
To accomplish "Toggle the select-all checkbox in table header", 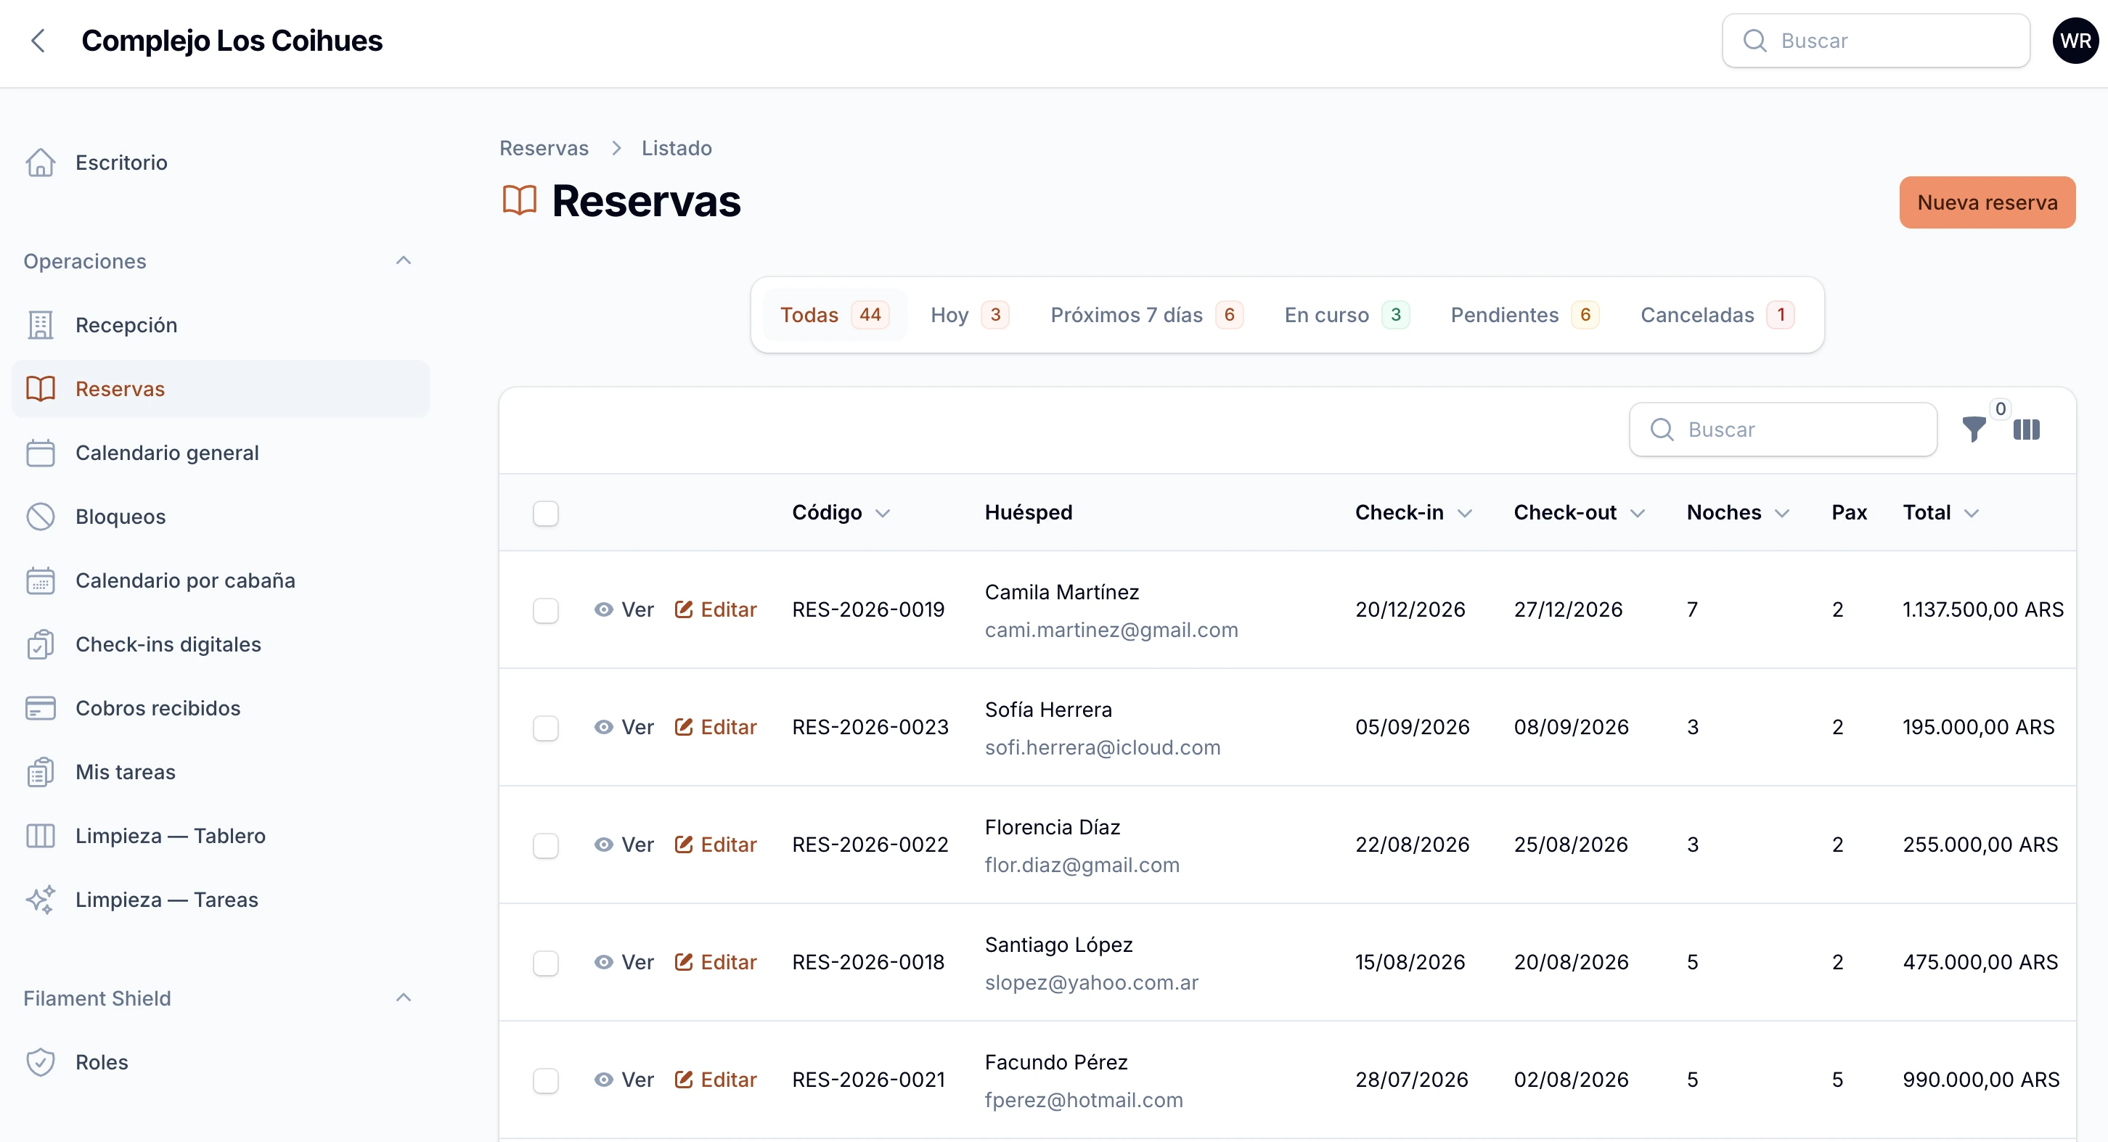I will pyautogui.click(x=546, y=513).
